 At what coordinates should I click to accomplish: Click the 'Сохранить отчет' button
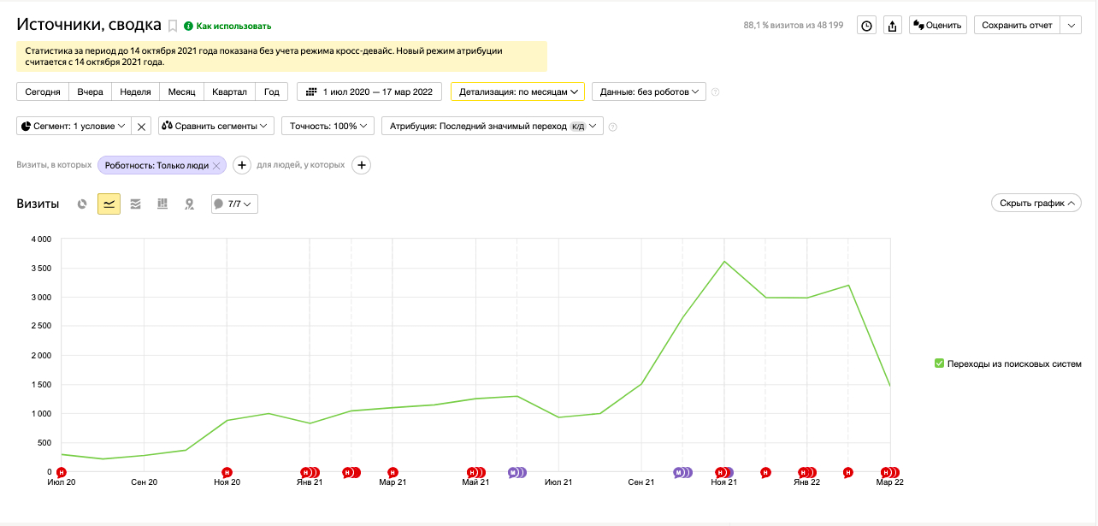[x=1017, y=26]
